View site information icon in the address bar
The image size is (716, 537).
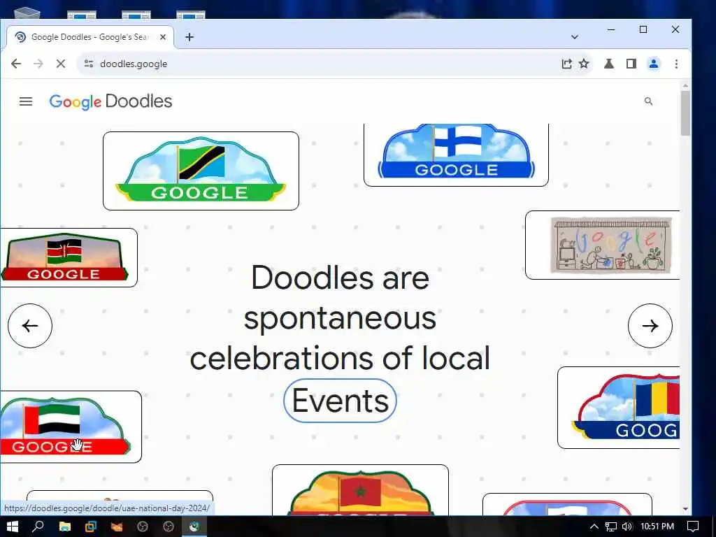pyautogui.click(x=89, y=64)
